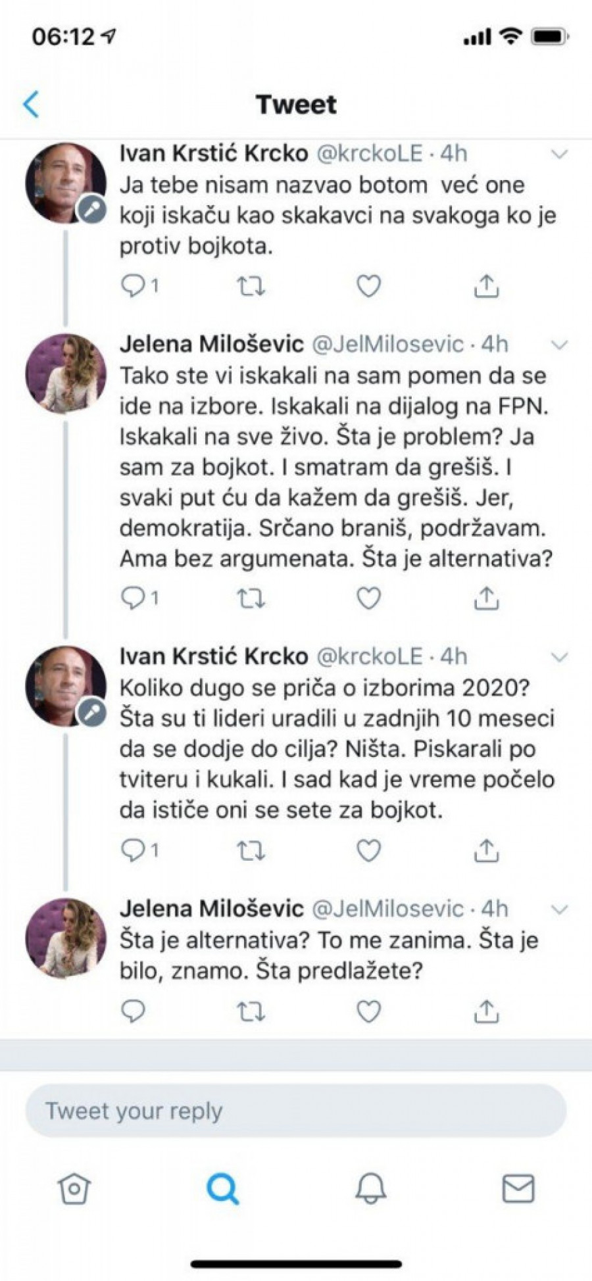Go to the Home tab
Image resolution: width=592 pixels, height=1281 pixels.
click(74, 1188)
